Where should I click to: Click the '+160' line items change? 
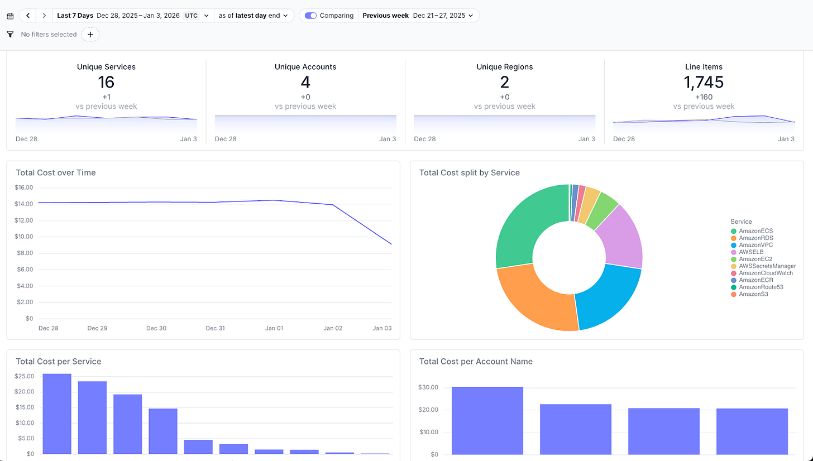coord(704,97)
